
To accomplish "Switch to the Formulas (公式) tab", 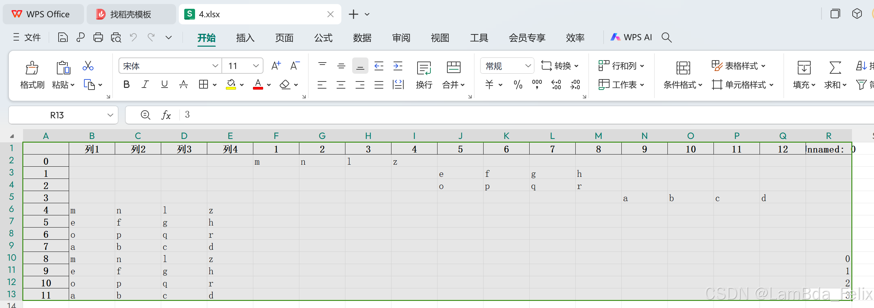I will pos(323,38).
